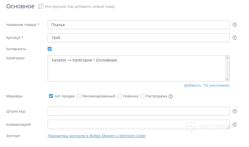Select Каталог → Категория 1 entry
This screenshot has width=249, height=147.
click(x=85, y=60)
